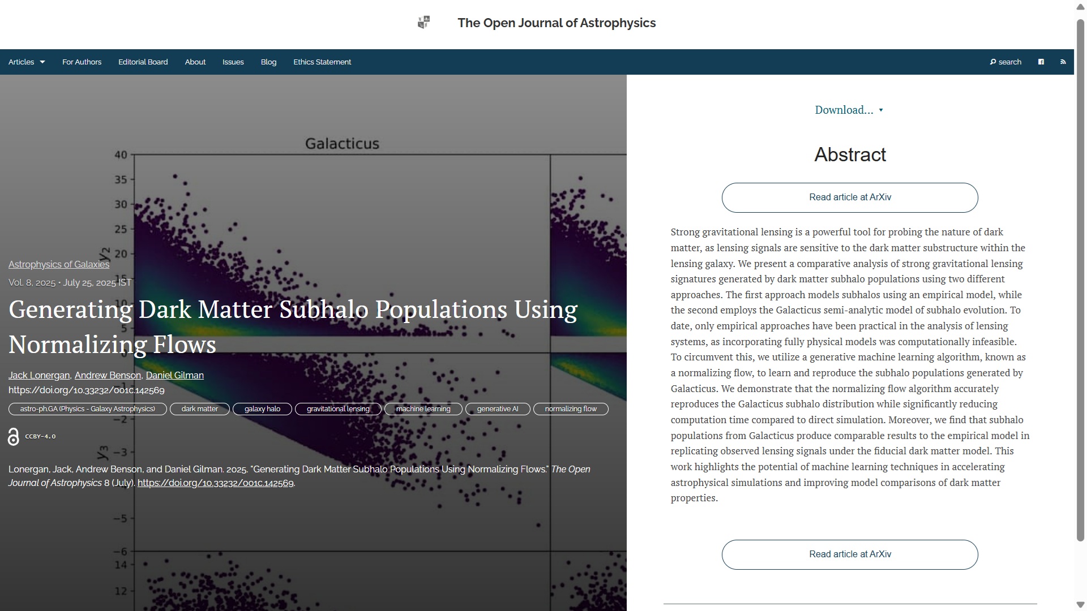
Task: Select the gravitational lensing keyword tag
Action: pos(338,409)
